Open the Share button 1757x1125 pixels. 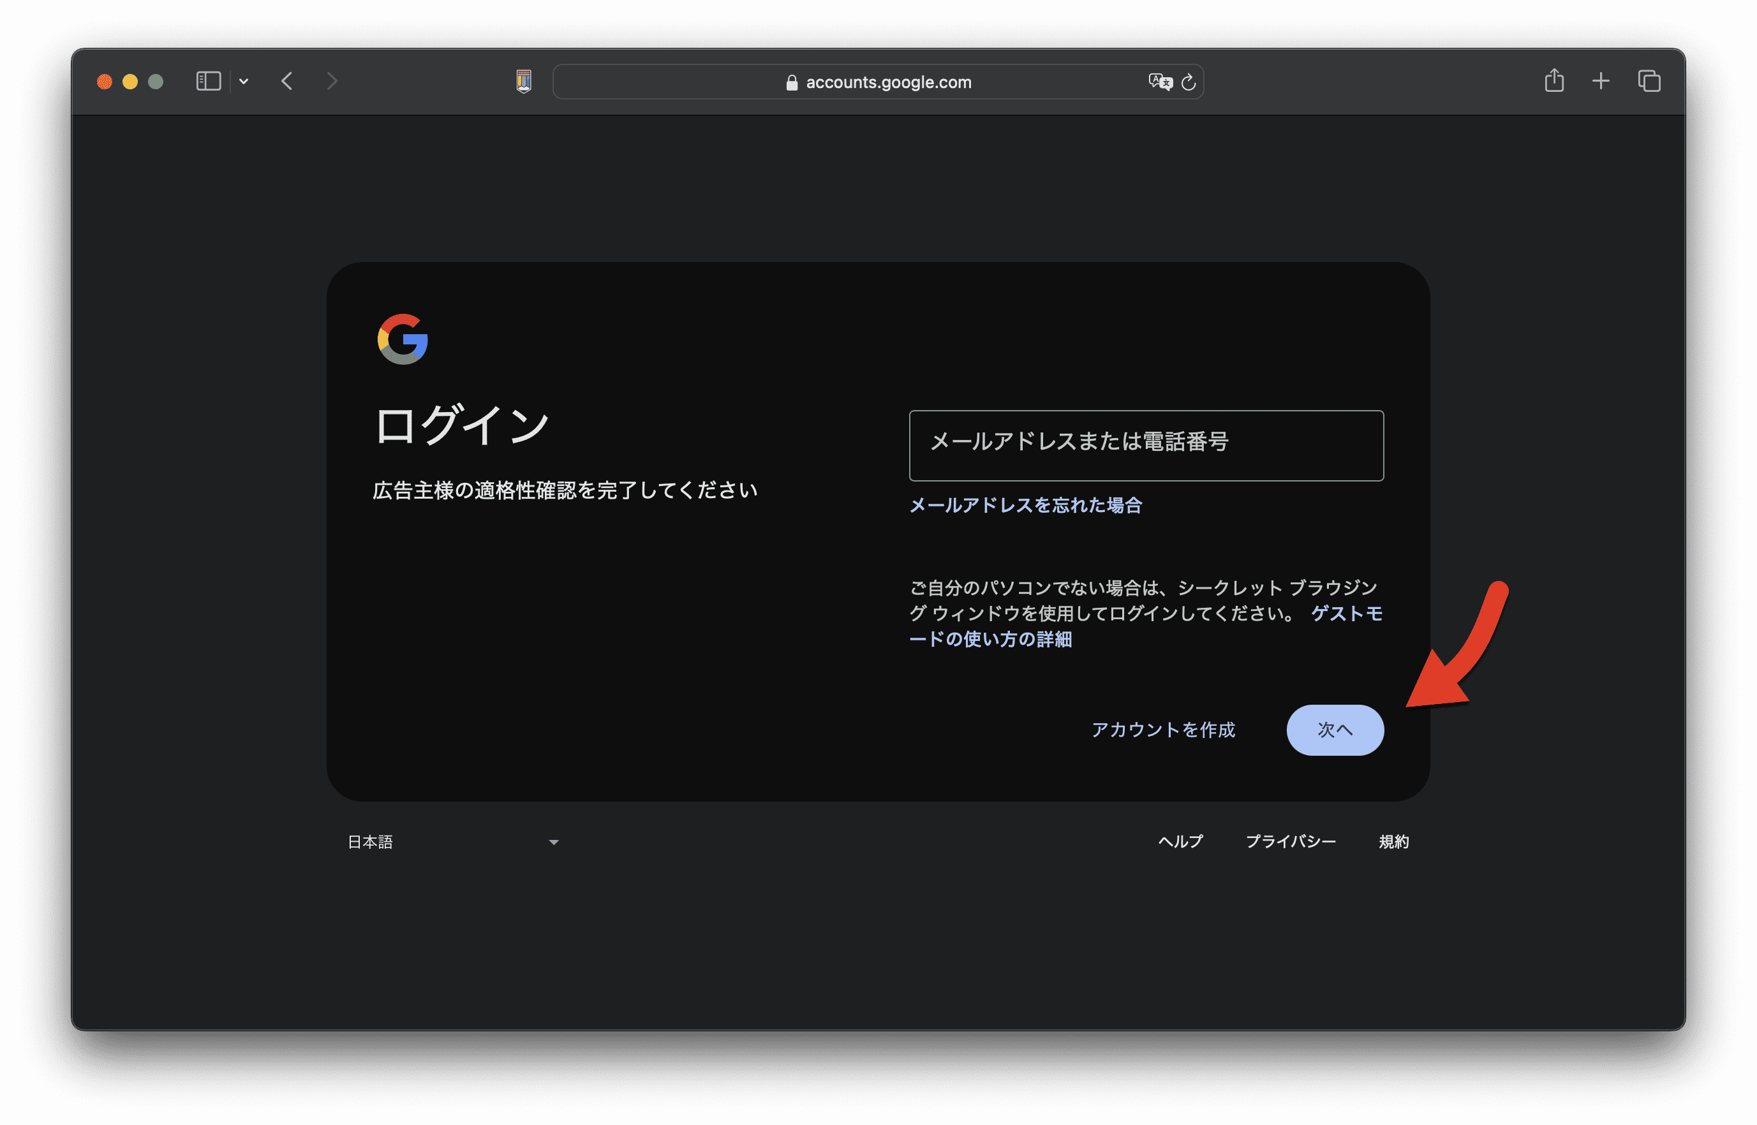click(x=1554, y=80)
